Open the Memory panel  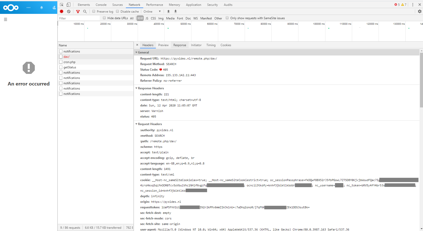tap(175, 5)
